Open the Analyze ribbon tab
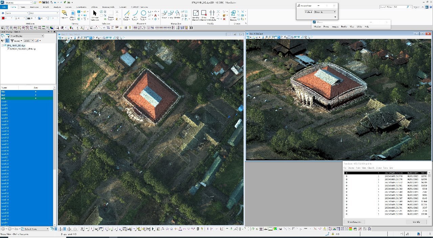 click(x=57, y=7)
